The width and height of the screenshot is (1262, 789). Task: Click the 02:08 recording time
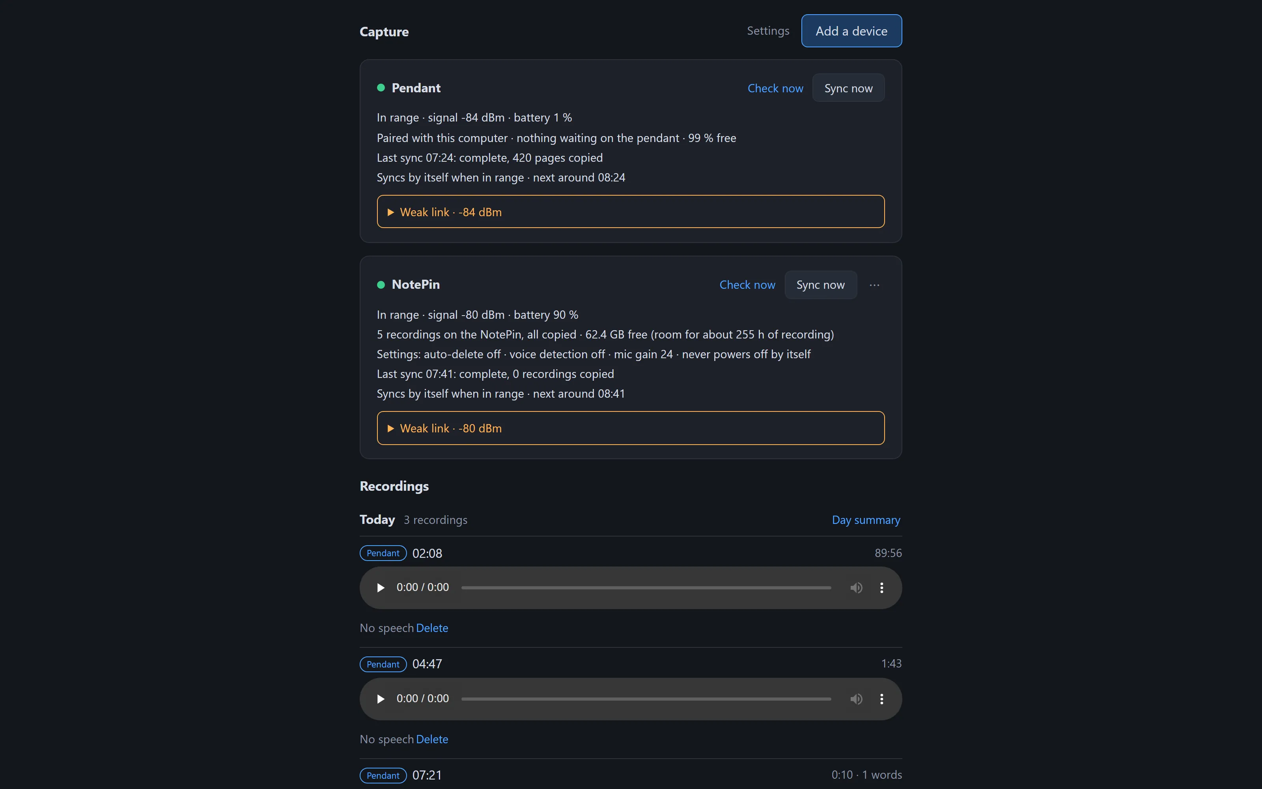[x=427, y=553]
